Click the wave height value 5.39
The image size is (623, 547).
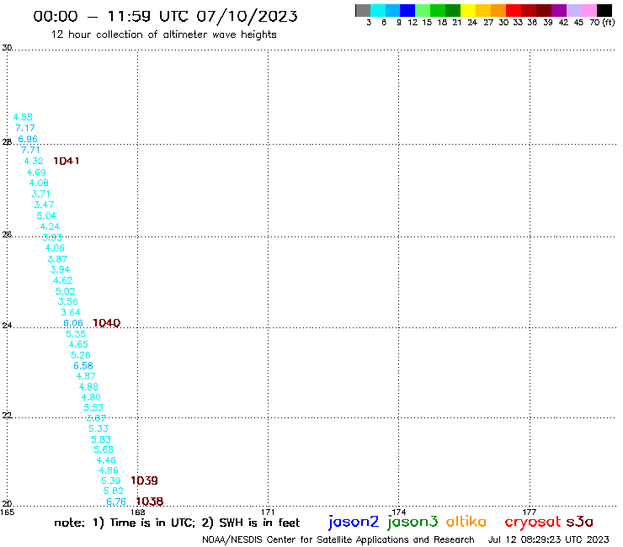(x=111, y=481)
